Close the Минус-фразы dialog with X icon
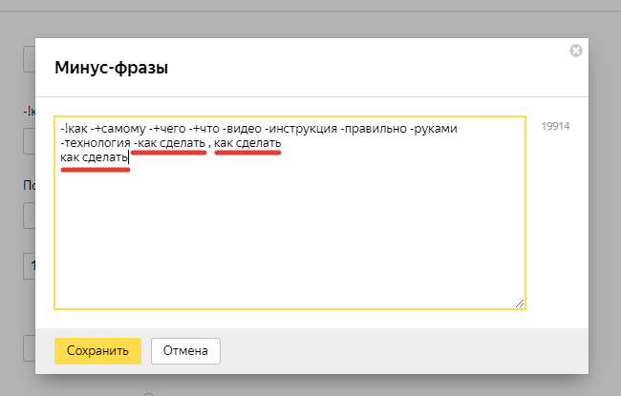621x396 pixels. click(576, 51)
